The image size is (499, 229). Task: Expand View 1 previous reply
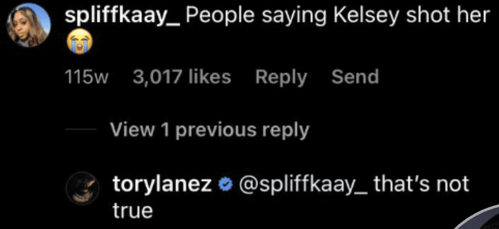coord(210,129)
